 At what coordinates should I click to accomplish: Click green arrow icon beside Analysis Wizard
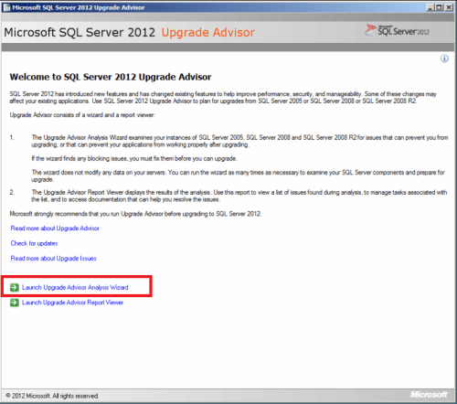pos(14,287)
